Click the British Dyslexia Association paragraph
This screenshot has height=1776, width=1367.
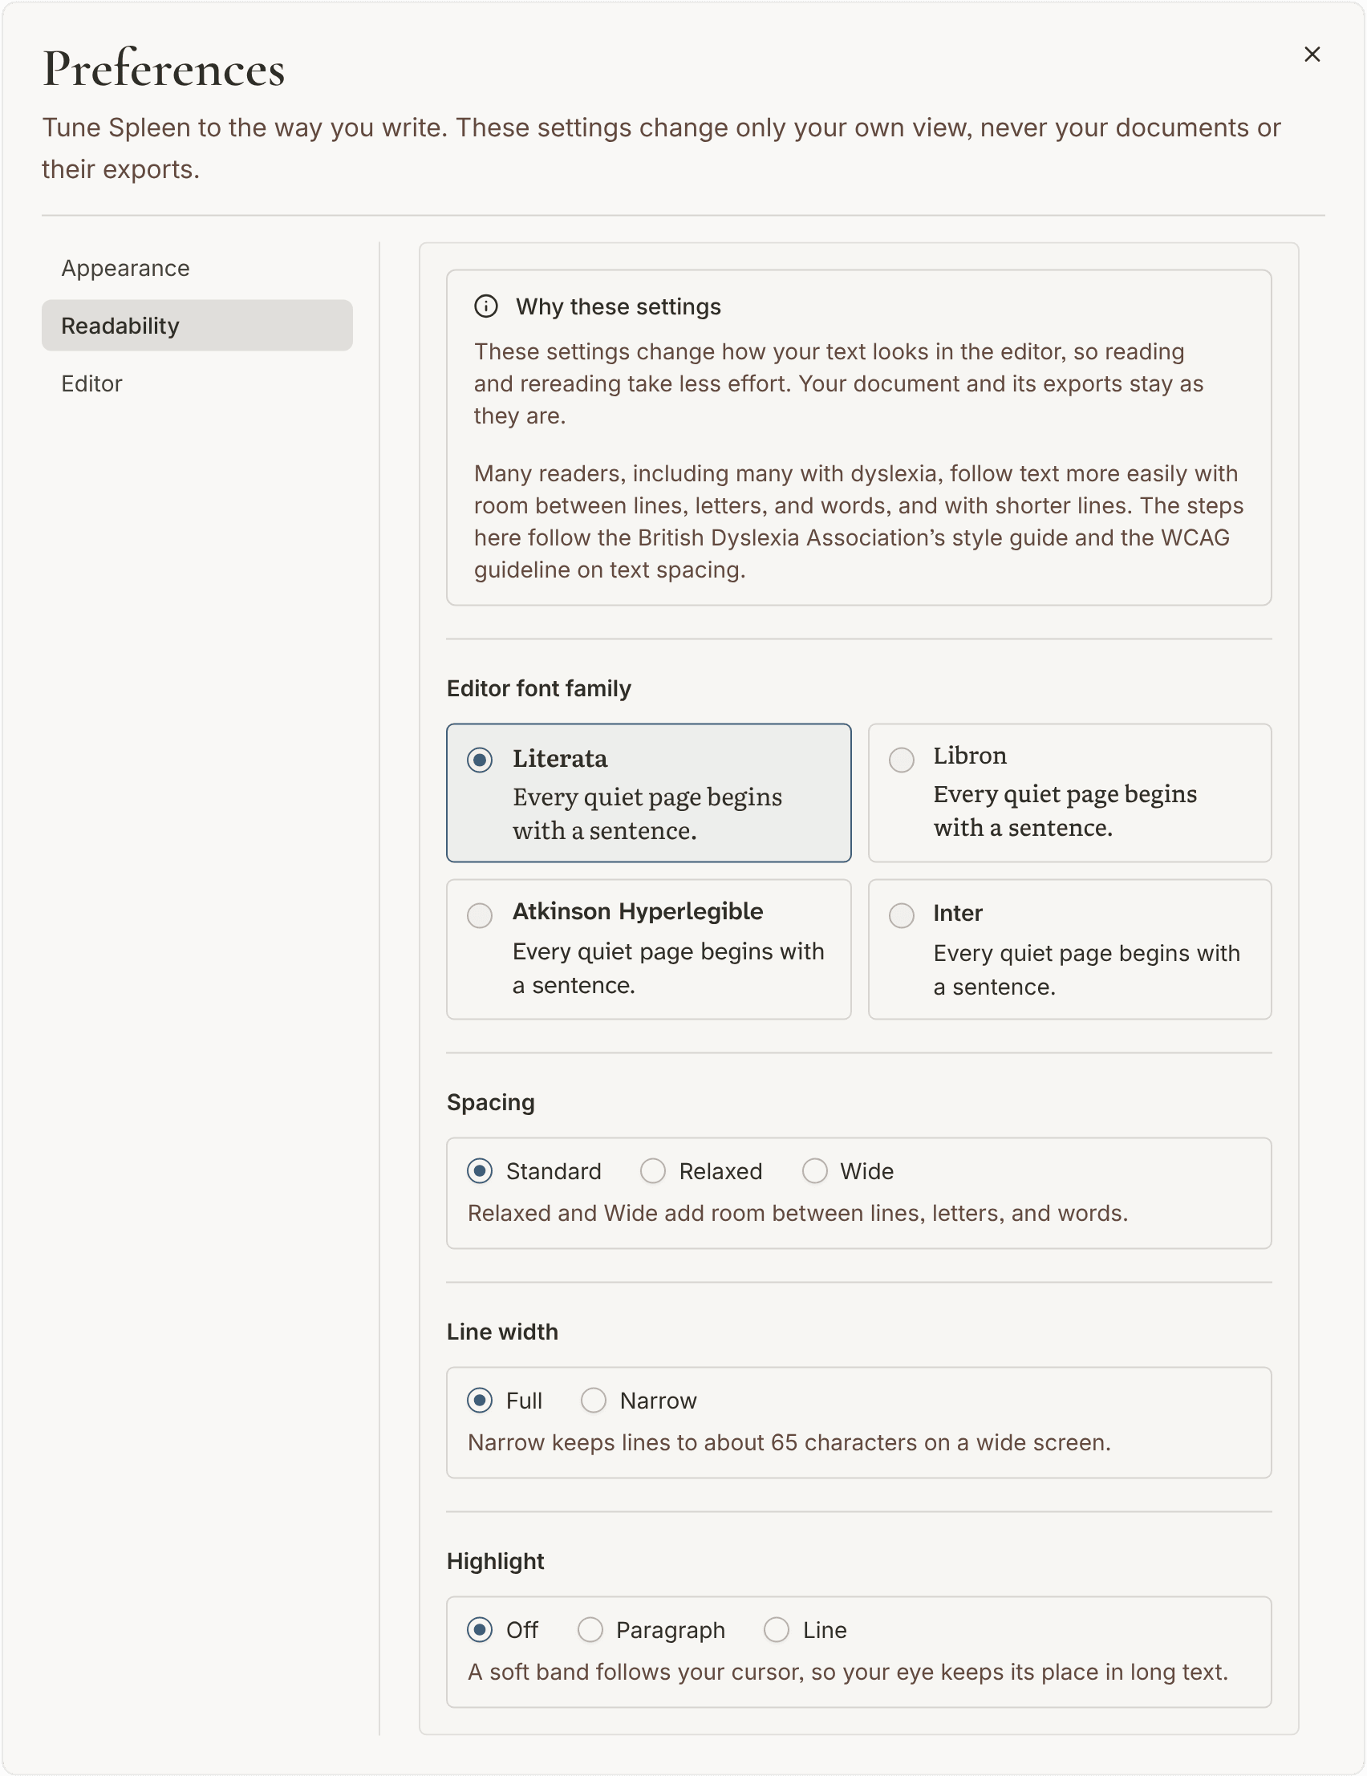(x=858, y=521)
